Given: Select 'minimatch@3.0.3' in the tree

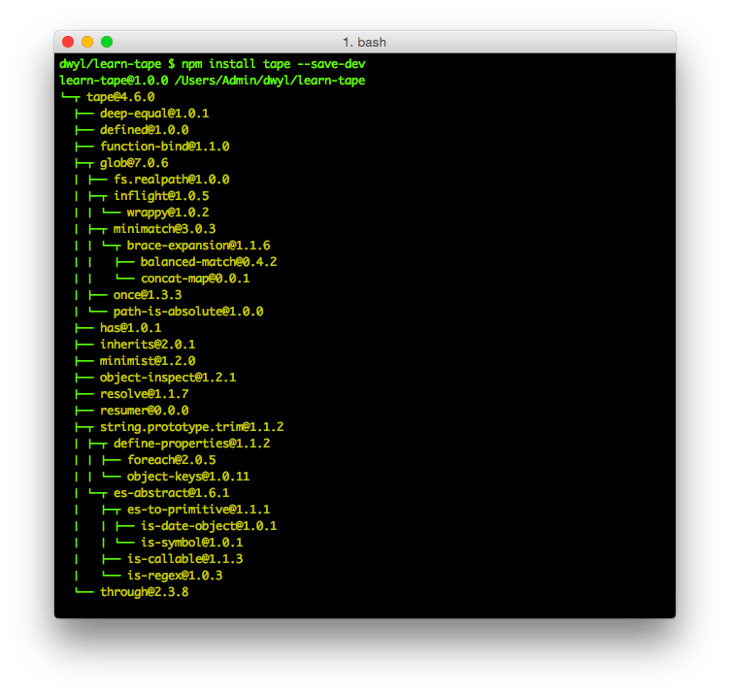Looking at the screenshot, I should click(165, 228).
